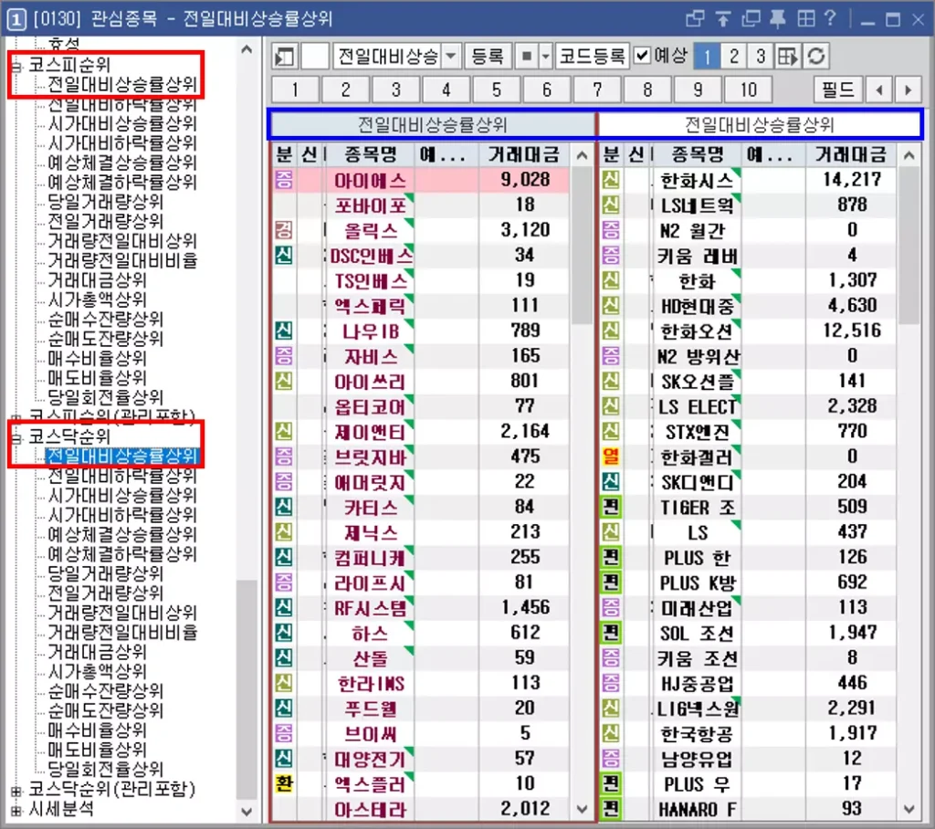Click scroll-up arrow of the 한화시스 table

tap(909, 155)
